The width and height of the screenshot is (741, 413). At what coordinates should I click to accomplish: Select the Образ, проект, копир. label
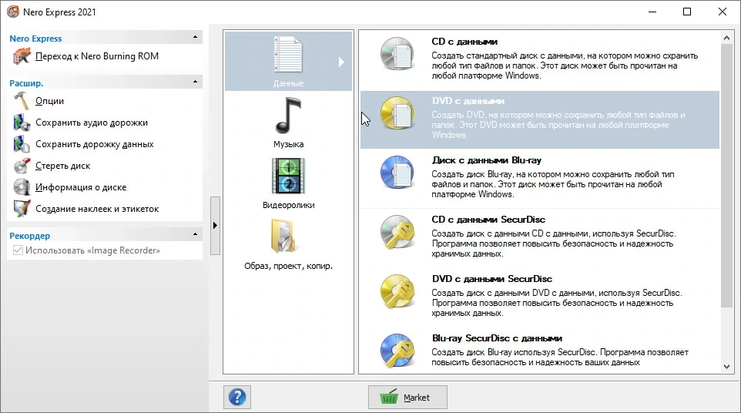tap(288, 266)
